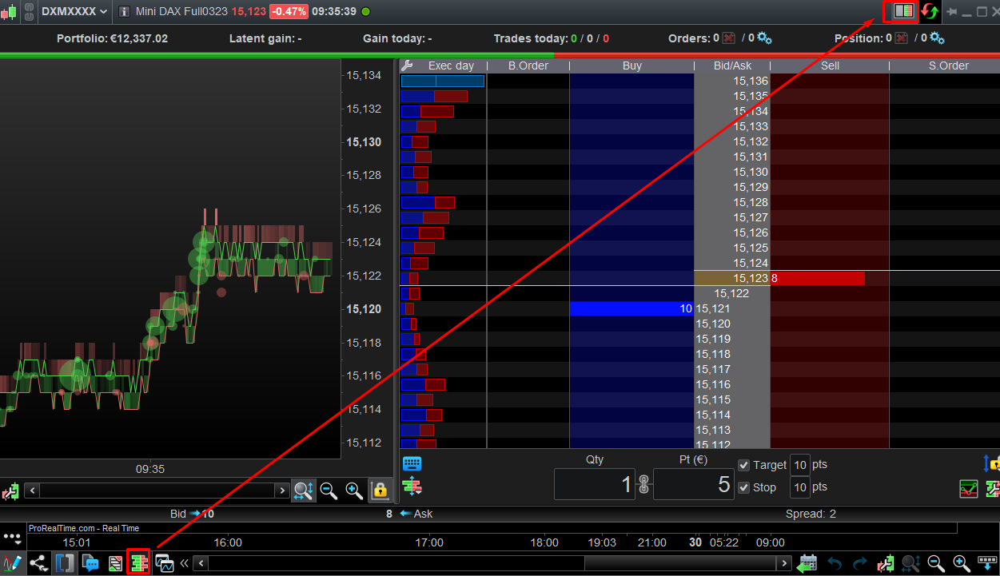1000x576 pixels.
Task: Zoom out with bottom-right minus magnifier
Action: [936, 563]
